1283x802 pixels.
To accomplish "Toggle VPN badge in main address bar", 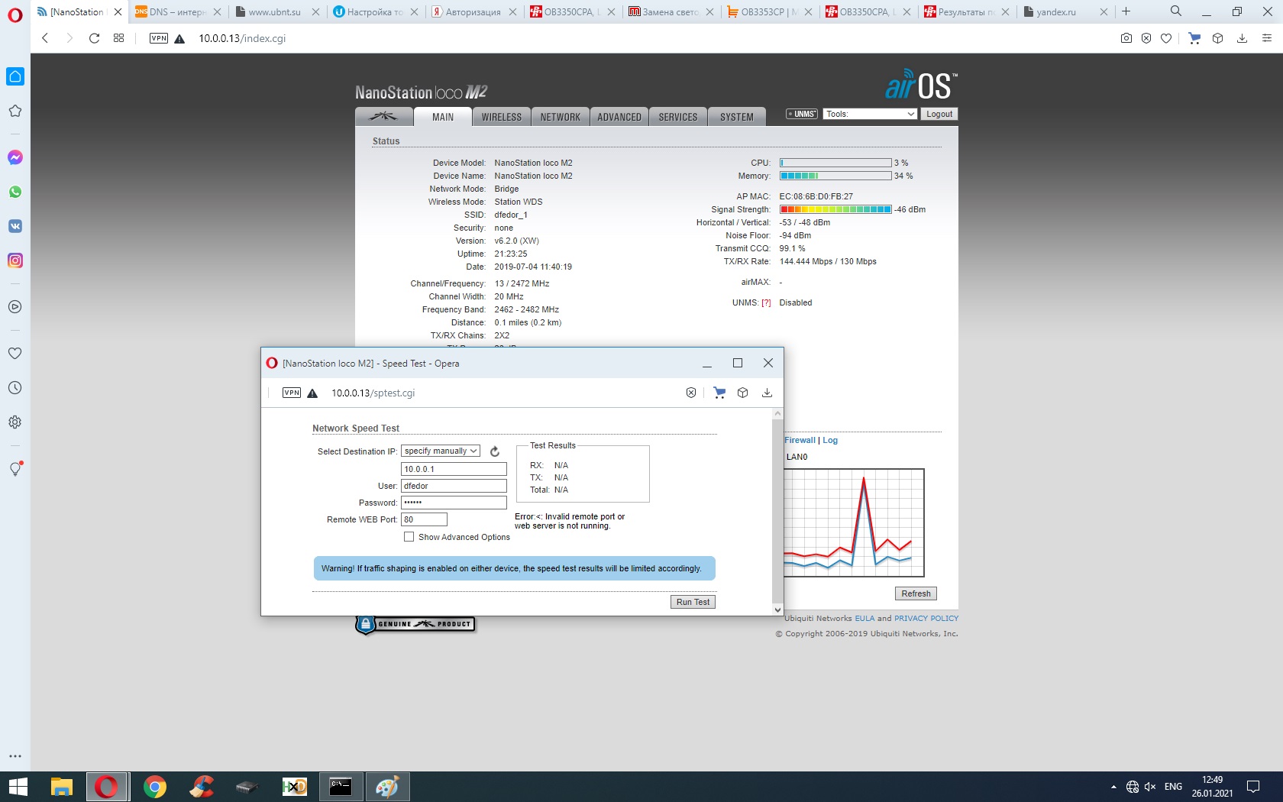I will coord(159,38).
